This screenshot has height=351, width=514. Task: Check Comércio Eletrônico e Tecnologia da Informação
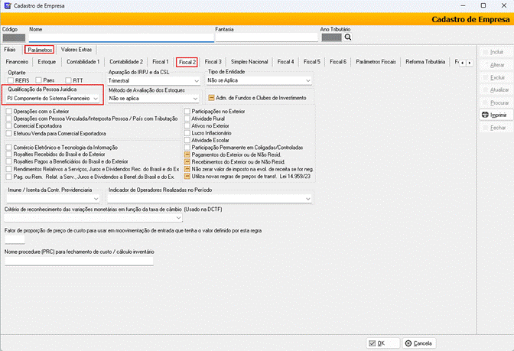9,148
